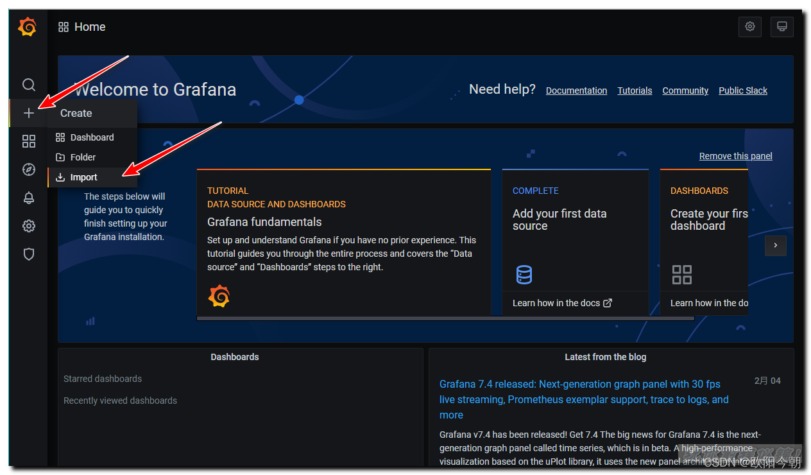Click the Grafana logo in the sidebar
The image size is (811, 475).
point(28,27)
